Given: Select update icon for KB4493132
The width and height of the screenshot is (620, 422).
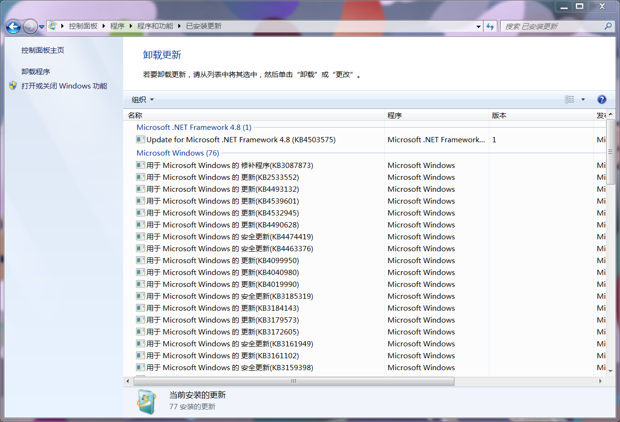Looking at the screenshot, I should click(x=140, y=189).
